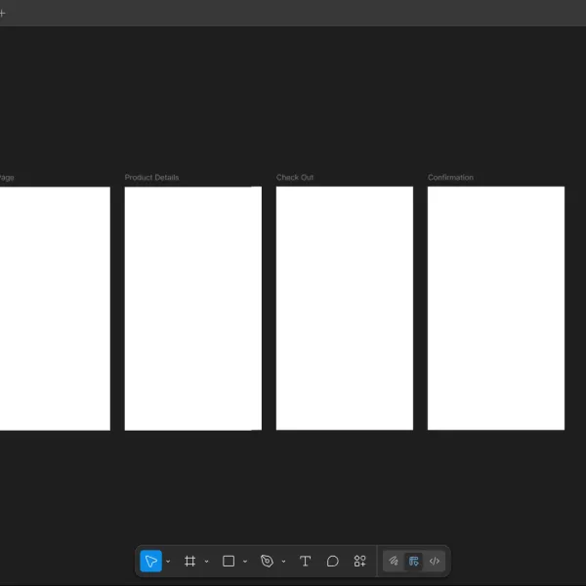Image resolution: width=586 pixels, height=586 pixels.
Task: Click the Confirmation white frame
Action: (496, 309)
